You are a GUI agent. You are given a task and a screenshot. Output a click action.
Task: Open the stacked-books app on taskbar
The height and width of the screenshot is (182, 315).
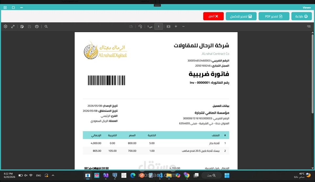point(97,175)
